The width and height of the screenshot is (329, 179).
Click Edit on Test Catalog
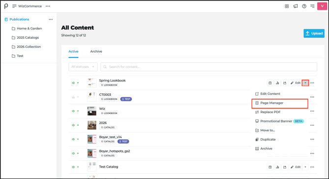296,167
